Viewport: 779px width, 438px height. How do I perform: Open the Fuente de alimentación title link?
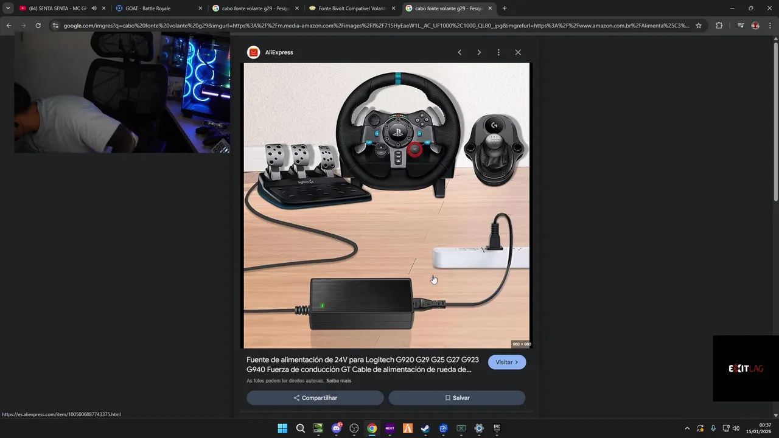[x=362, y=364]
